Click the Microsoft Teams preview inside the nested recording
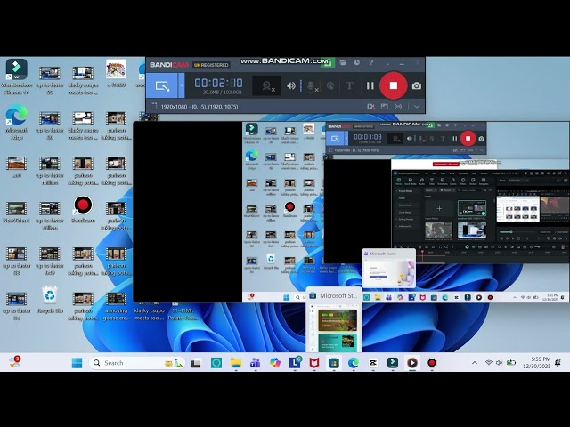 pos(389,269)
